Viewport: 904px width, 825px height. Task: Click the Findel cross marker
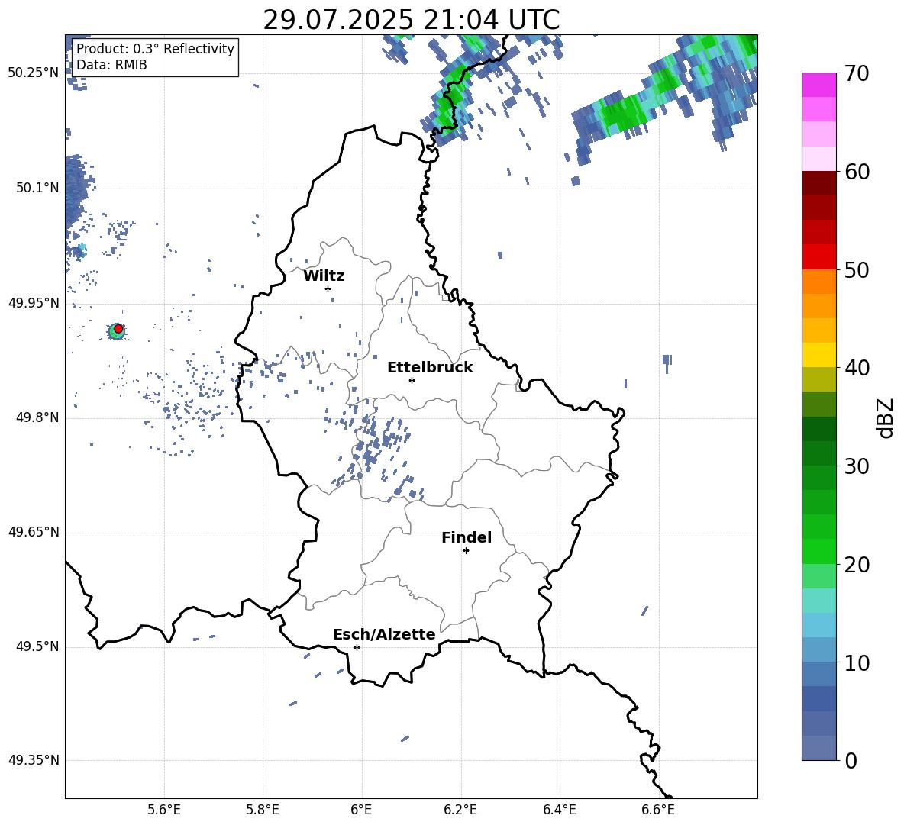click(x=466, y=551)
